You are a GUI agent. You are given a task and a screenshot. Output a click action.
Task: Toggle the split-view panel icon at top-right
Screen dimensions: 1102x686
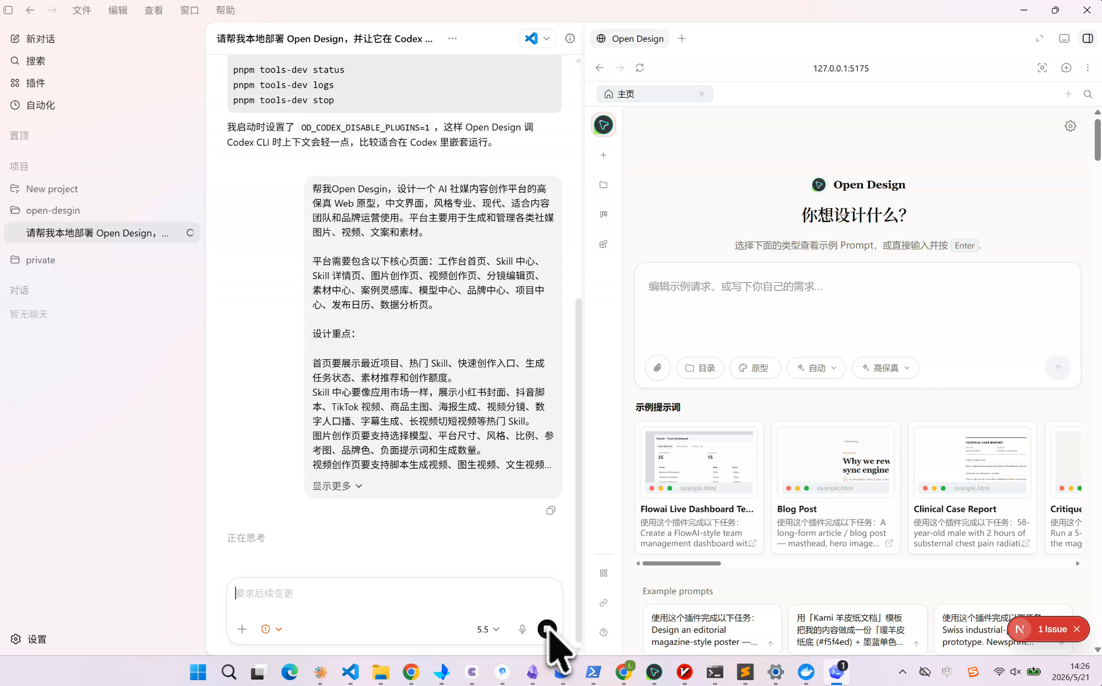click(x=1088, y=38)
